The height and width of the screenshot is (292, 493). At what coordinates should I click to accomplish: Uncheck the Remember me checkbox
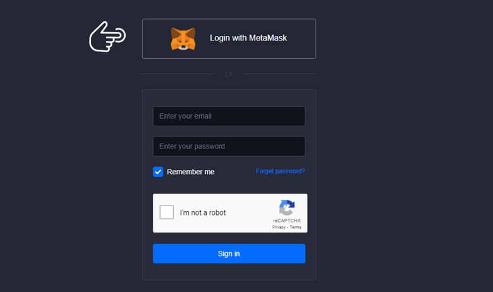click(158, 172)
